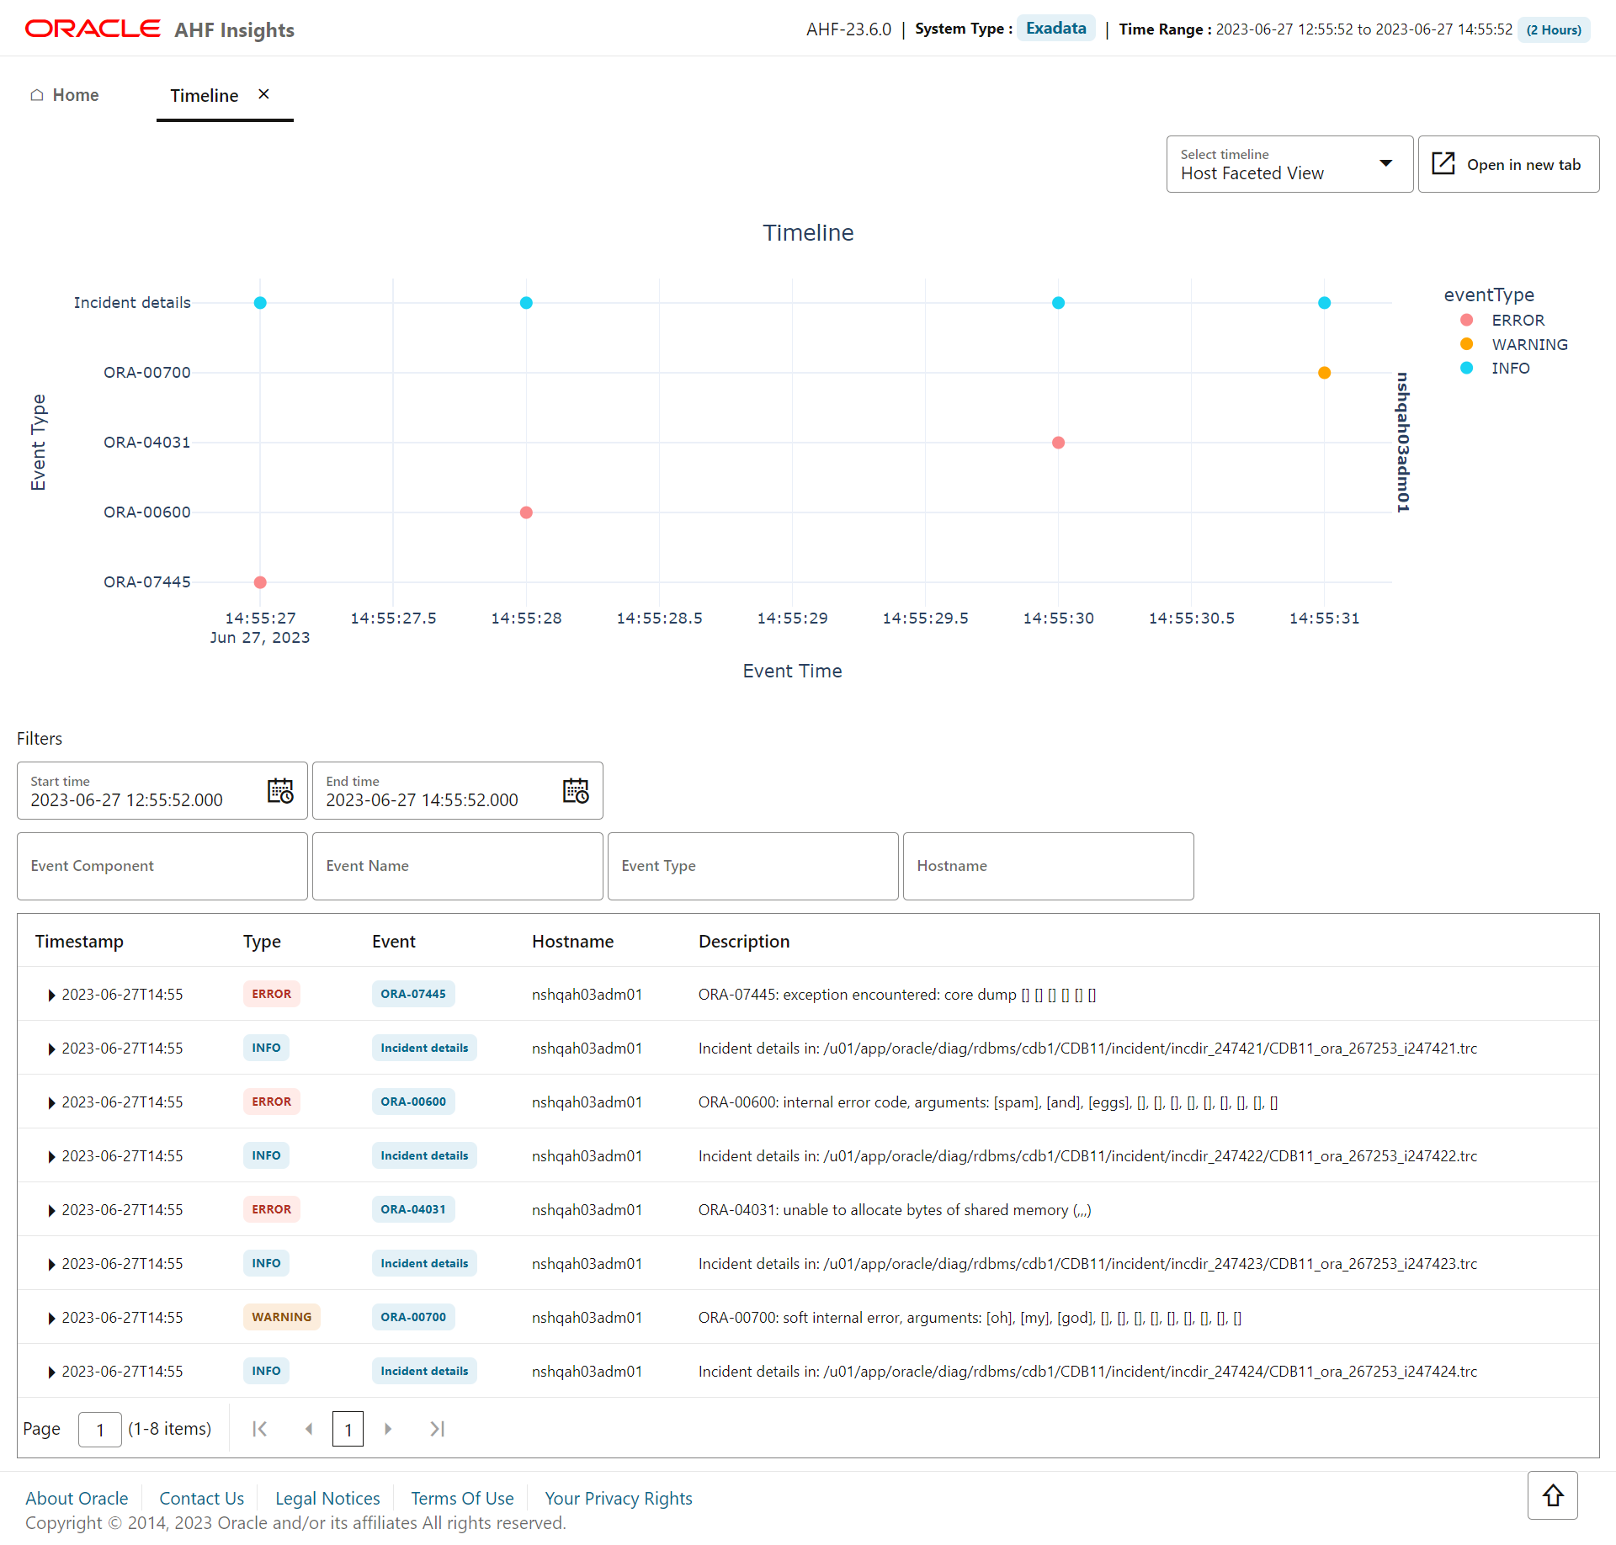Screen dimensions: 1616x1545
Task: Click the ORA-00600 event badge
Action: click(413, 1102)
